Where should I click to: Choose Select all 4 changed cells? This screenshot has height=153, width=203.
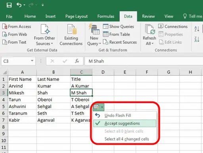pyautogui.click(x=124, y=139)
